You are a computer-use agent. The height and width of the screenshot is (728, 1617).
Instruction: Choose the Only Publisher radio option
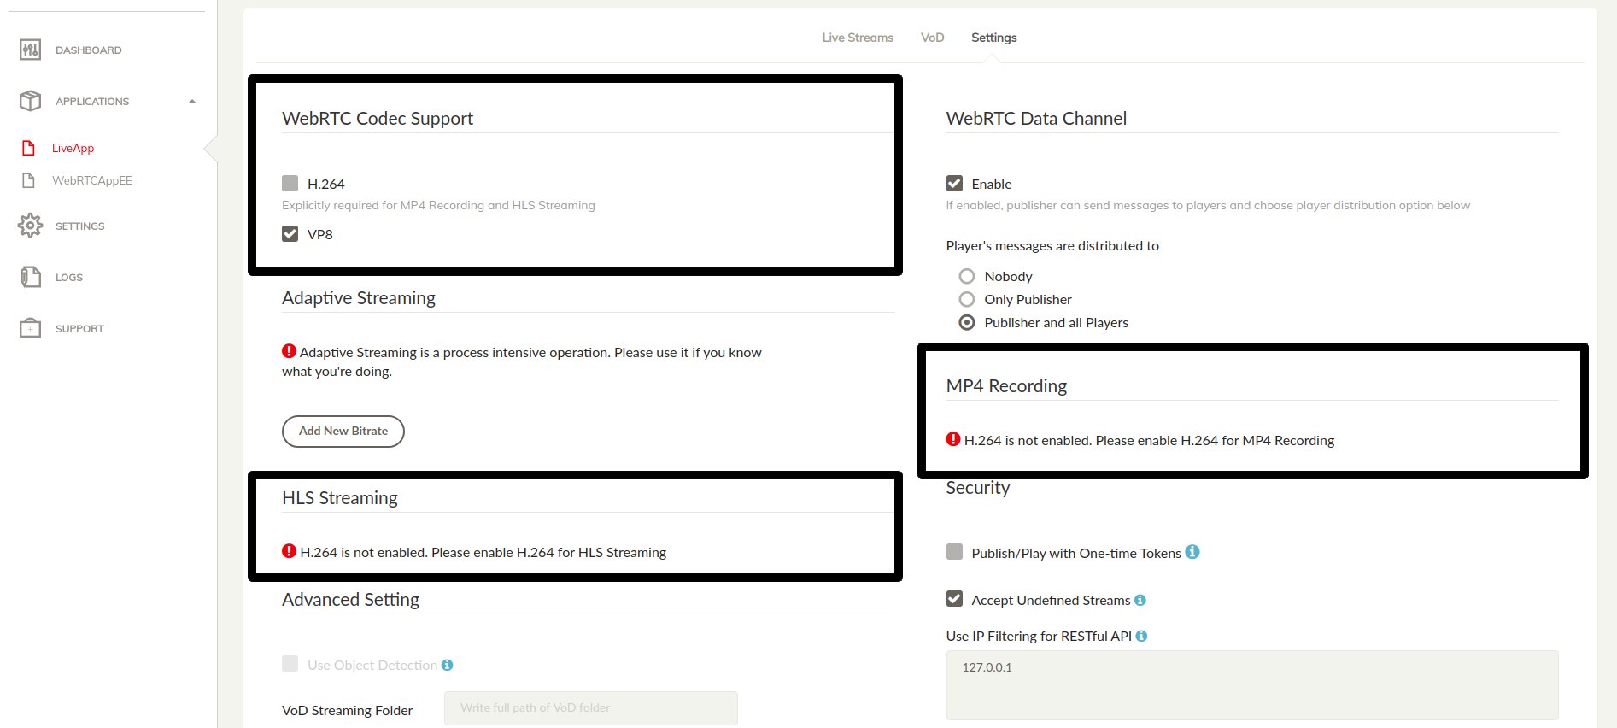click(966, 299)
